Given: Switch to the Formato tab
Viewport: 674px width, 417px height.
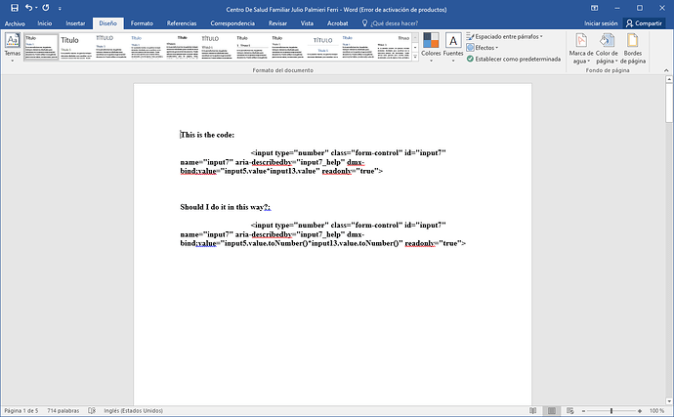Looking at the screenshot, I should click(142, 23).
